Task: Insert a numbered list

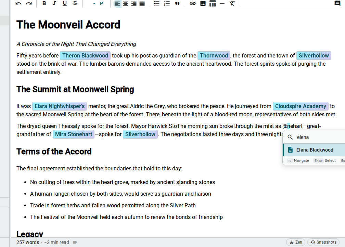Action: 167,3
